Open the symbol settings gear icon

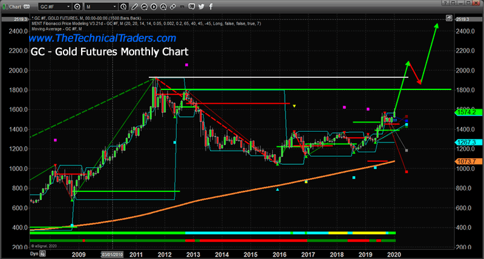[78, 7]
